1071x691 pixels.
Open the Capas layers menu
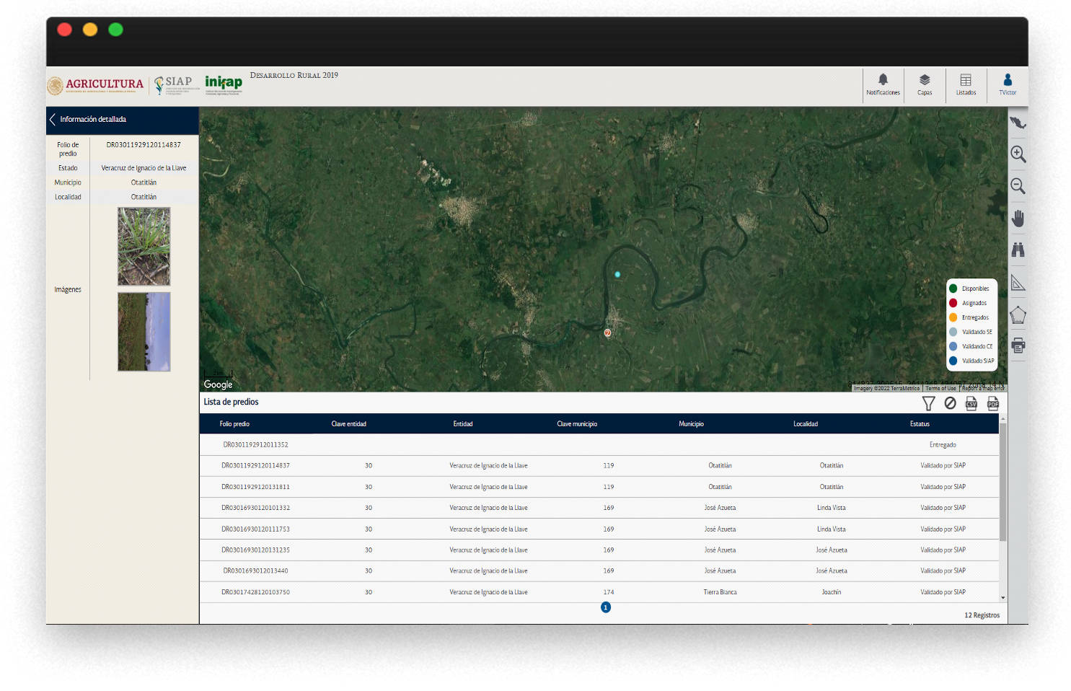(x=925, y=84)
